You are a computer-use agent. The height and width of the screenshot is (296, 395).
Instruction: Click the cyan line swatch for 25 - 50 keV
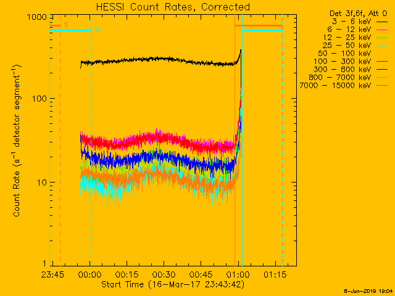pyautogui.click(x=382, y=46)
